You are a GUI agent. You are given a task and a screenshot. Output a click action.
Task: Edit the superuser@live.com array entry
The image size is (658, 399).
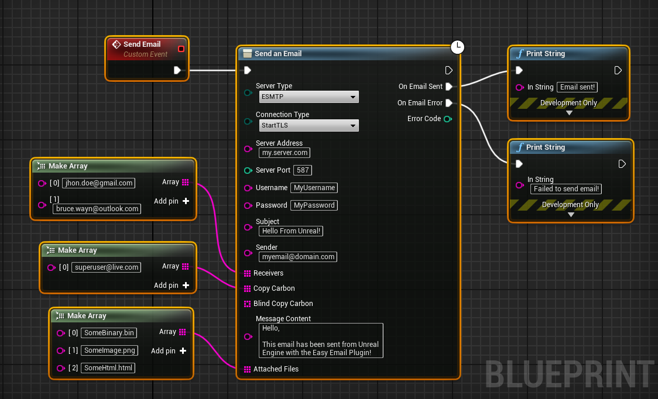[106, 267]
